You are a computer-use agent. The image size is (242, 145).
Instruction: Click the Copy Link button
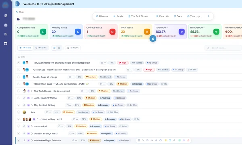point(162,16)
